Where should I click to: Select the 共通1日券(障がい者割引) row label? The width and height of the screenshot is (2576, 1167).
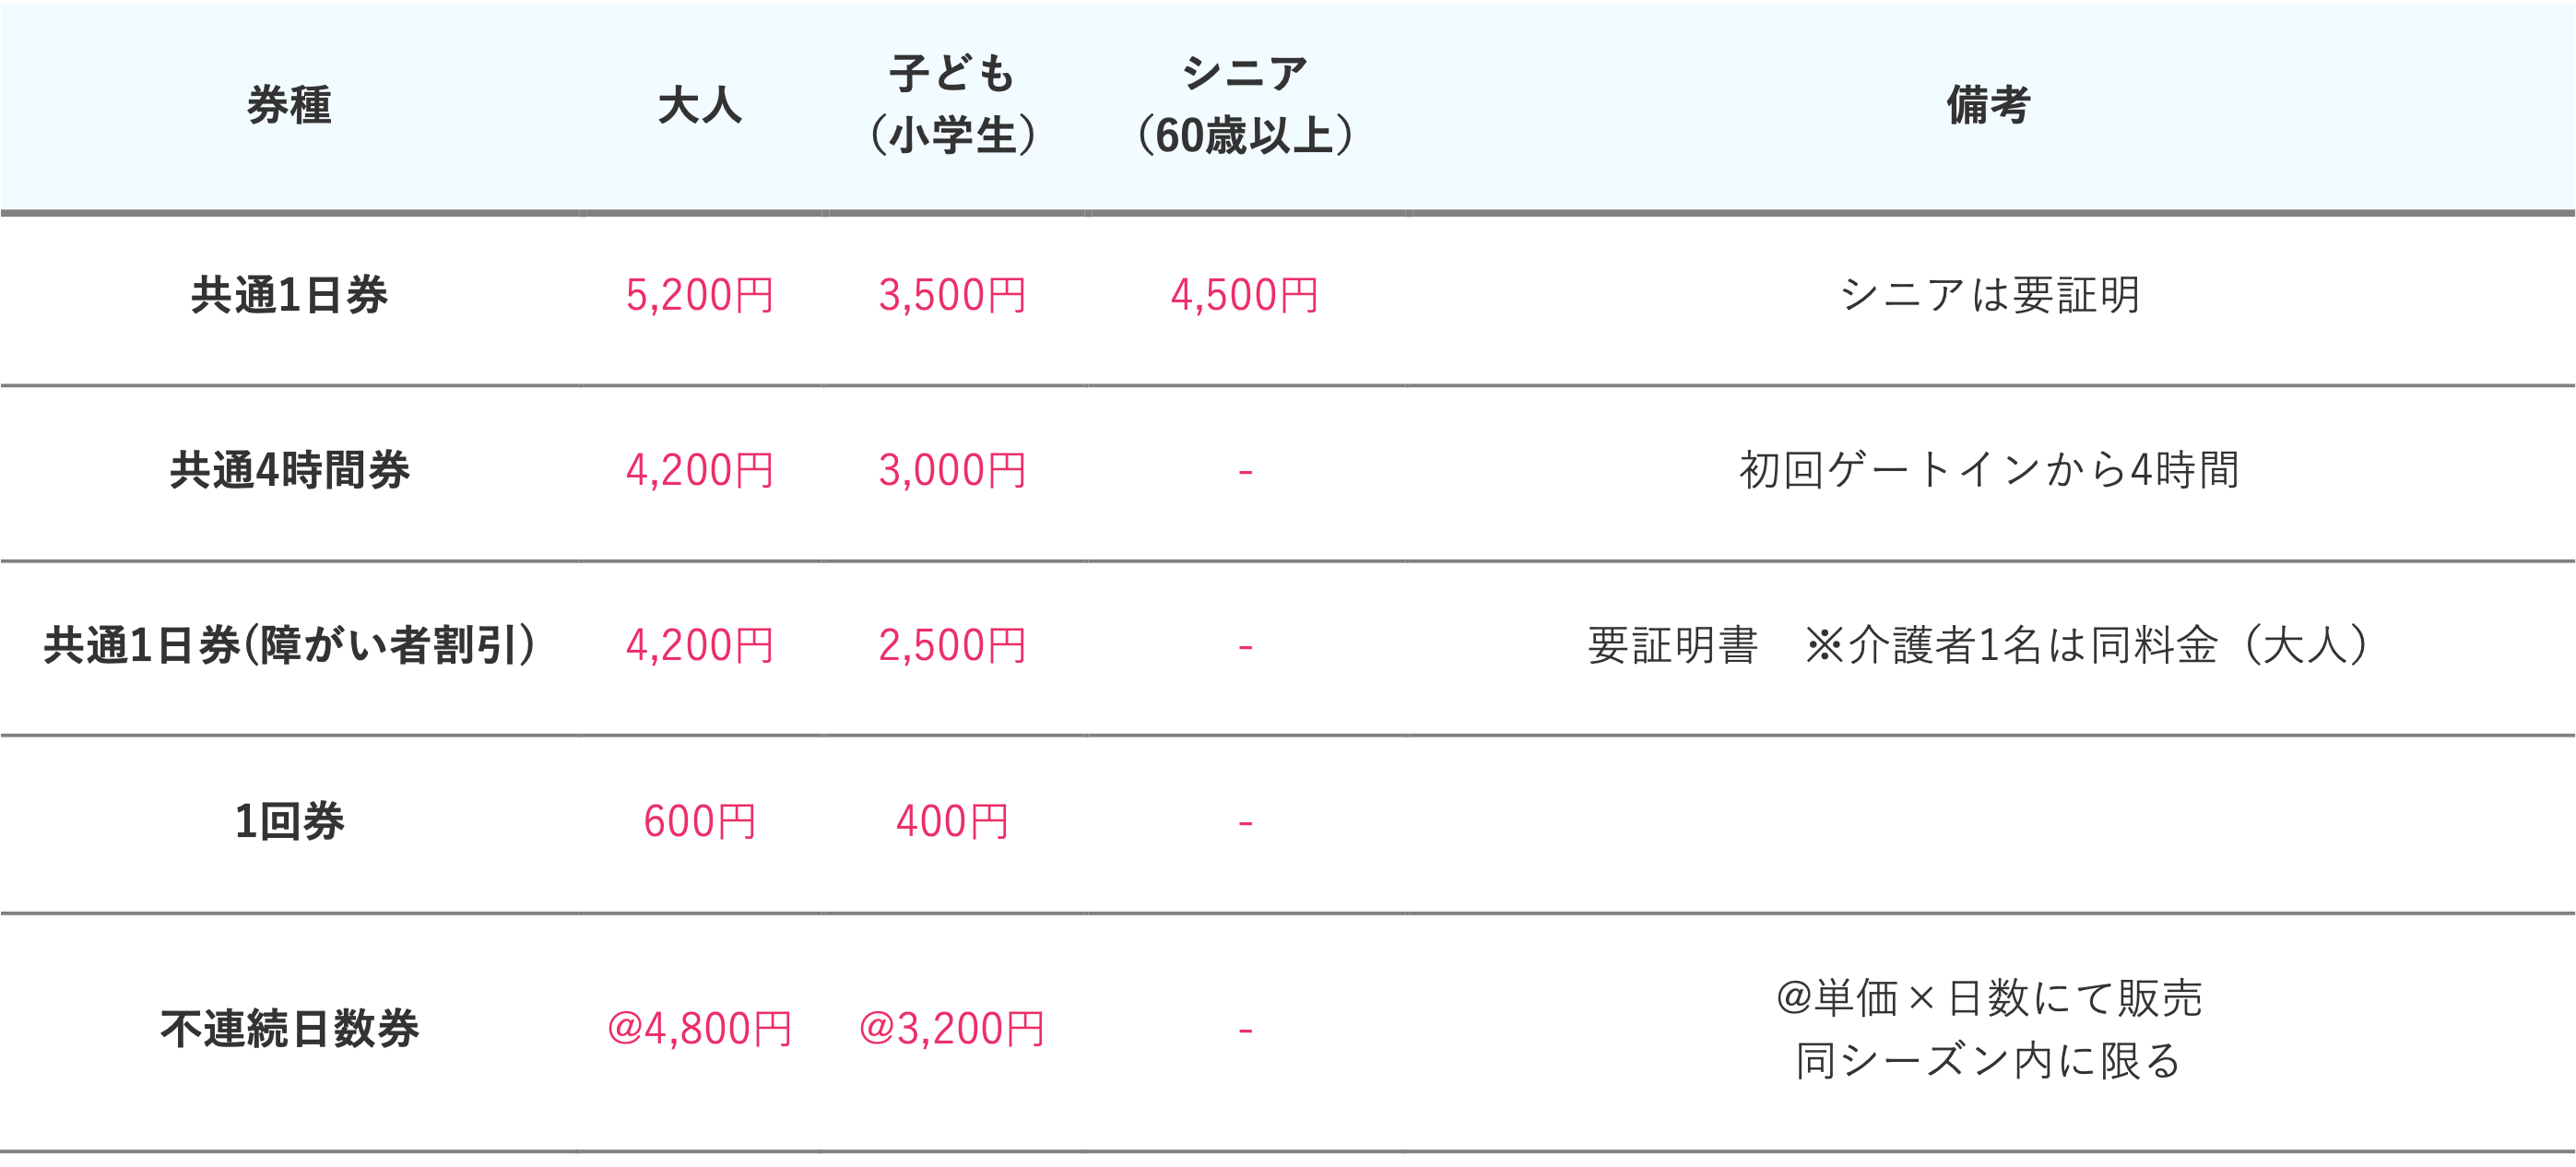pos(289,646)
